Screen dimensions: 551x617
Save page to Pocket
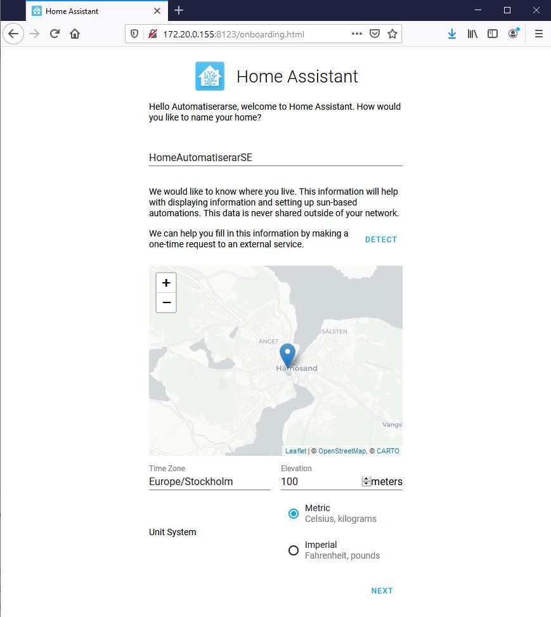(x=375, y=34)
